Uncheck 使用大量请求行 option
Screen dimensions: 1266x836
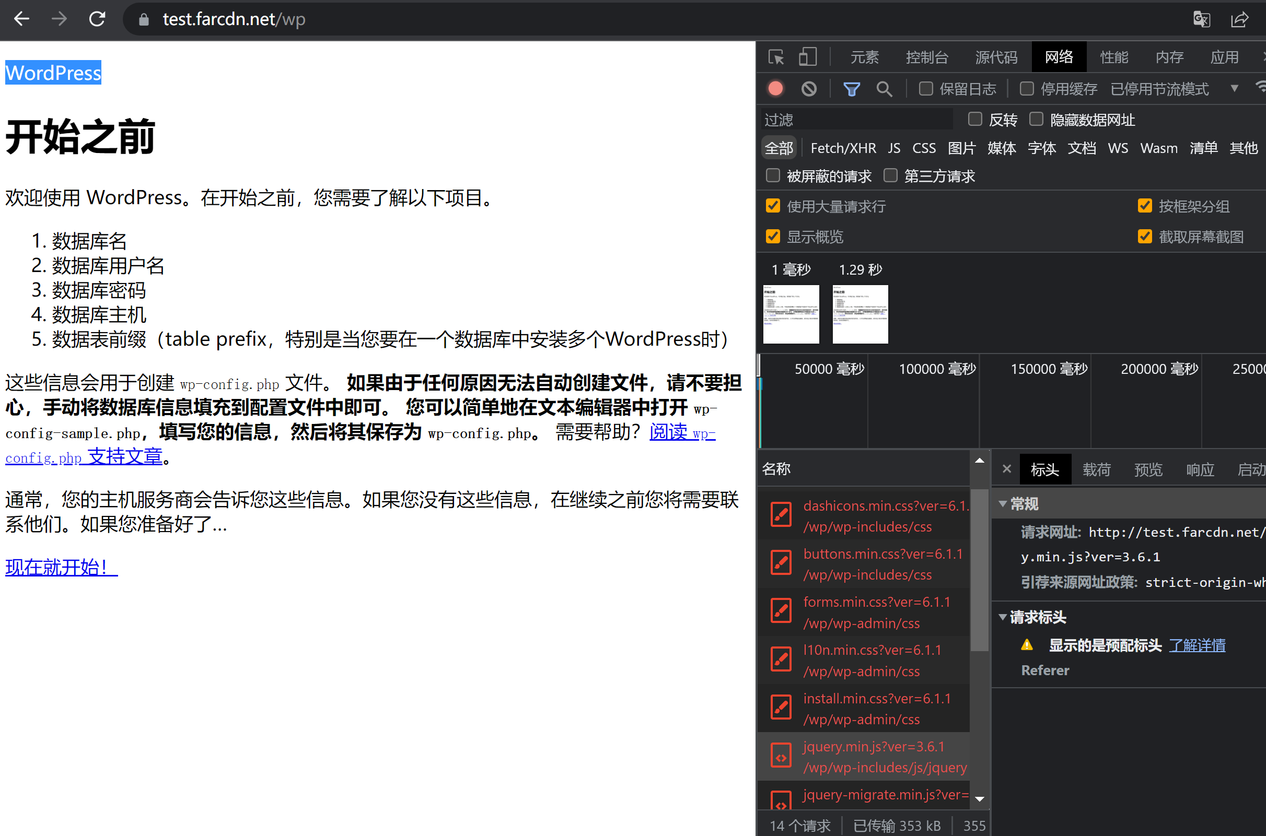[773, 206]
